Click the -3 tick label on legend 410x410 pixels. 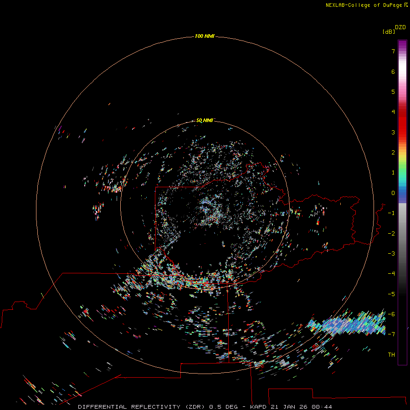coord(391,254)
